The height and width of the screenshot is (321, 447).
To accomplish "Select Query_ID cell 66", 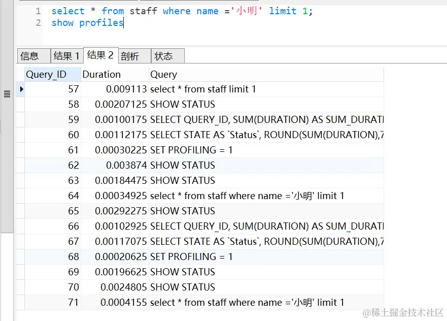I will point(53,226).
